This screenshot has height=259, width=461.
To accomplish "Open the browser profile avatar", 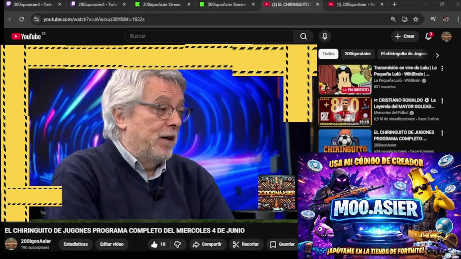I will (x=446, y=19).
